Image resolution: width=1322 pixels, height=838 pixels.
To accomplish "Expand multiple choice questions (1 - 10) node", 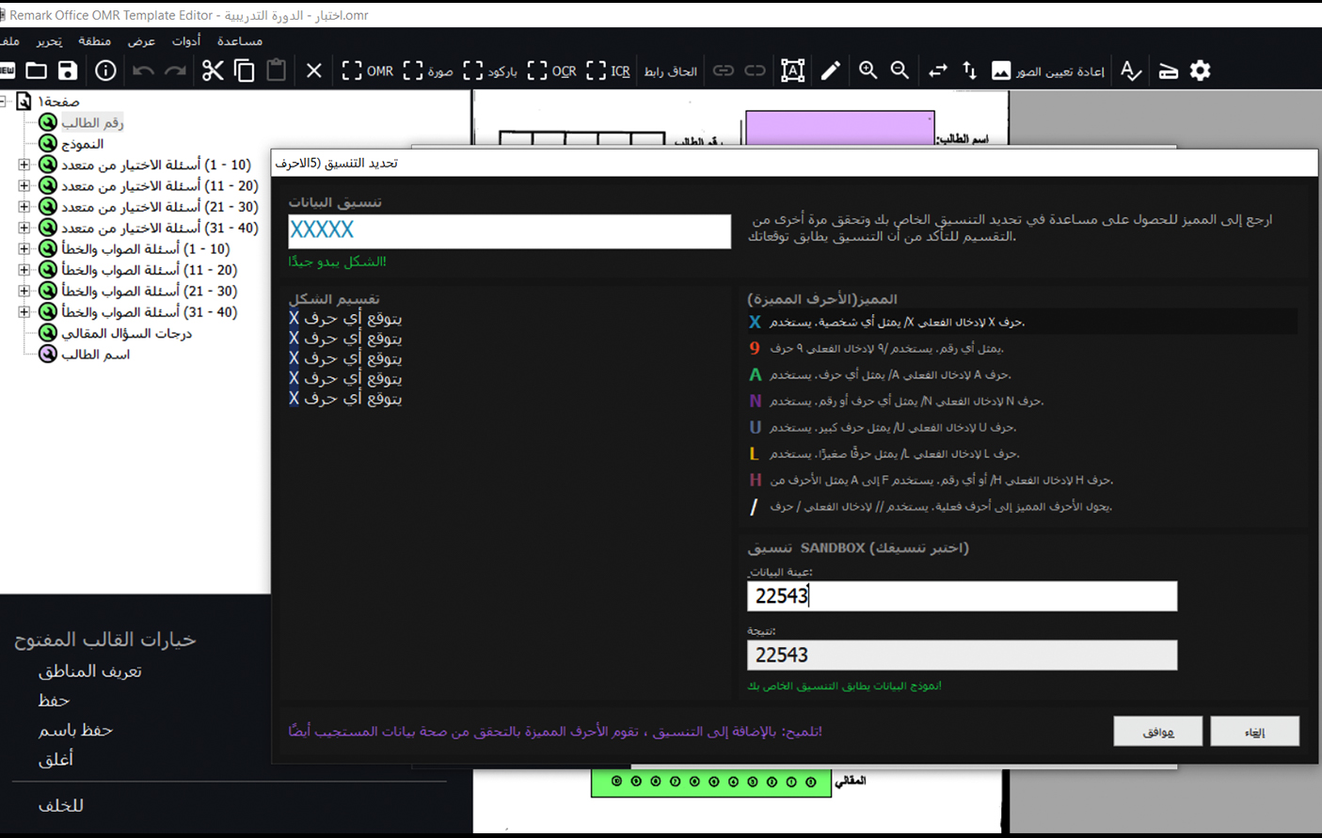I will point(24,165).
